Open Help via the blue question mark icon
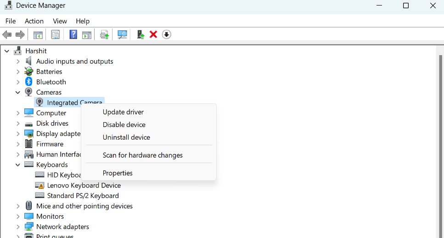 click(x=73, y=35)
